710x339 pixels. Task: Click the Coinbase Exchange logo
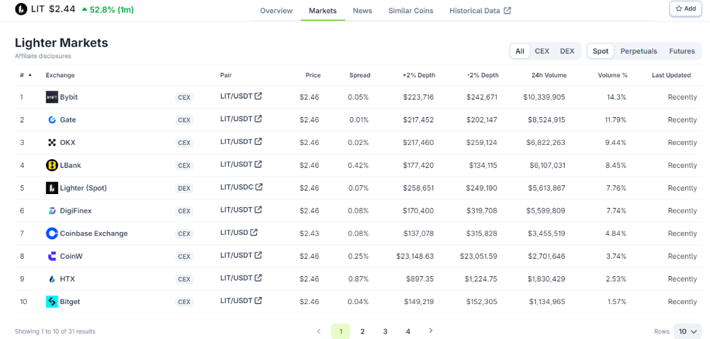tap(52, 233)
